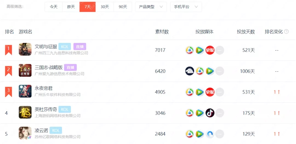Click the Tencent Video icon in 美杜莎传奇 row
This screenshot has width=296, height=144.
(x=200, y=113)
